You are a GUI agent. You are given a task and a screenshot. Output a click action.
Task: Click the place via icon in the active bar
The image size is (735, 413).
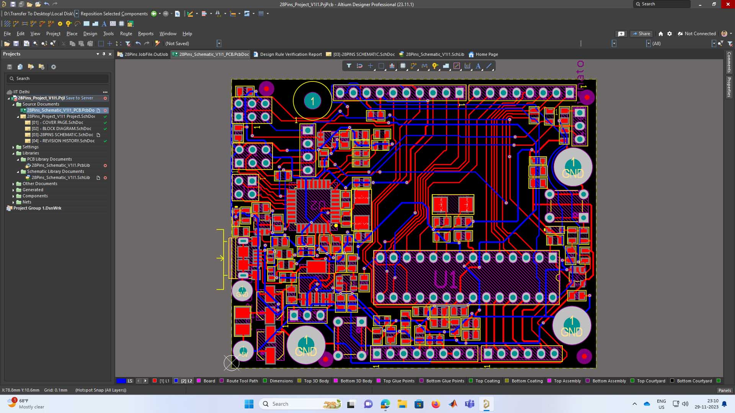(x=435, y=66)
